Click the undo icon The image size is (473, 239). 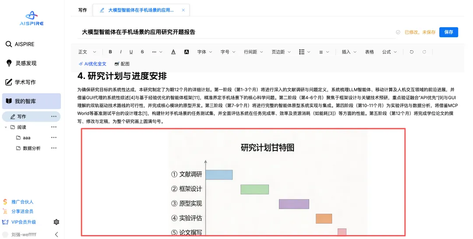tap(411, 52)
